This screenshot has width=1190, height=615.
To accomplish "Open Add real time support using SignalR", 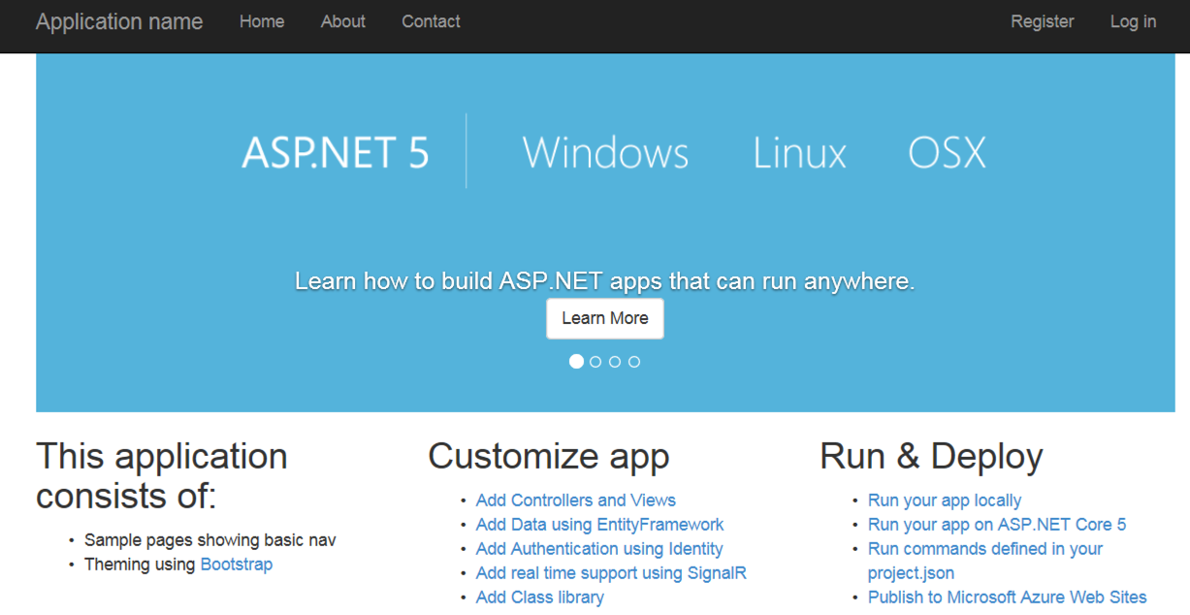I will click(x=611, y=573).
